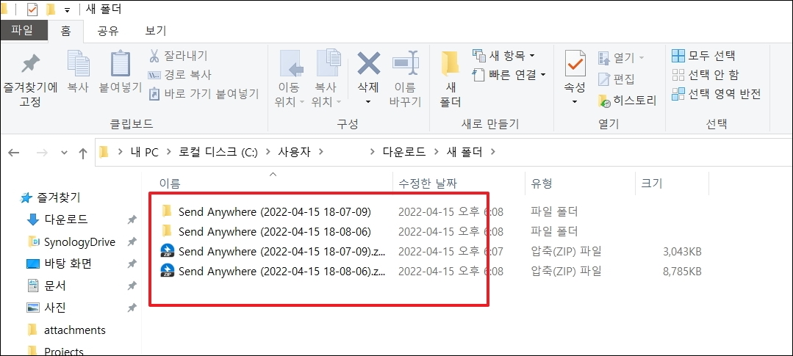Open 히스토리 (History)
Screen dimensions: 793x356
(627, 101)
